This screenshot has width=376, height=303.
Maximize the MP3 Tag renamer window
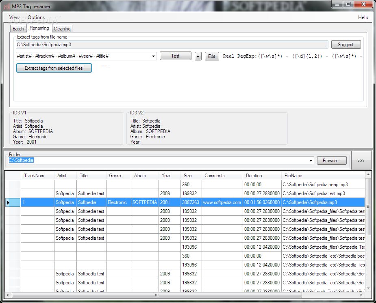click(348, 4)
